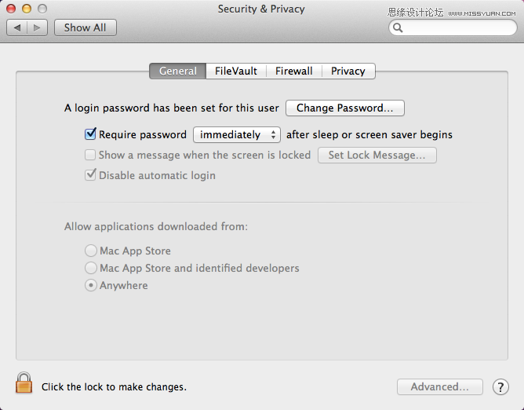Click the yellow minimize window button
524x410 pixels.
[27, 9]
